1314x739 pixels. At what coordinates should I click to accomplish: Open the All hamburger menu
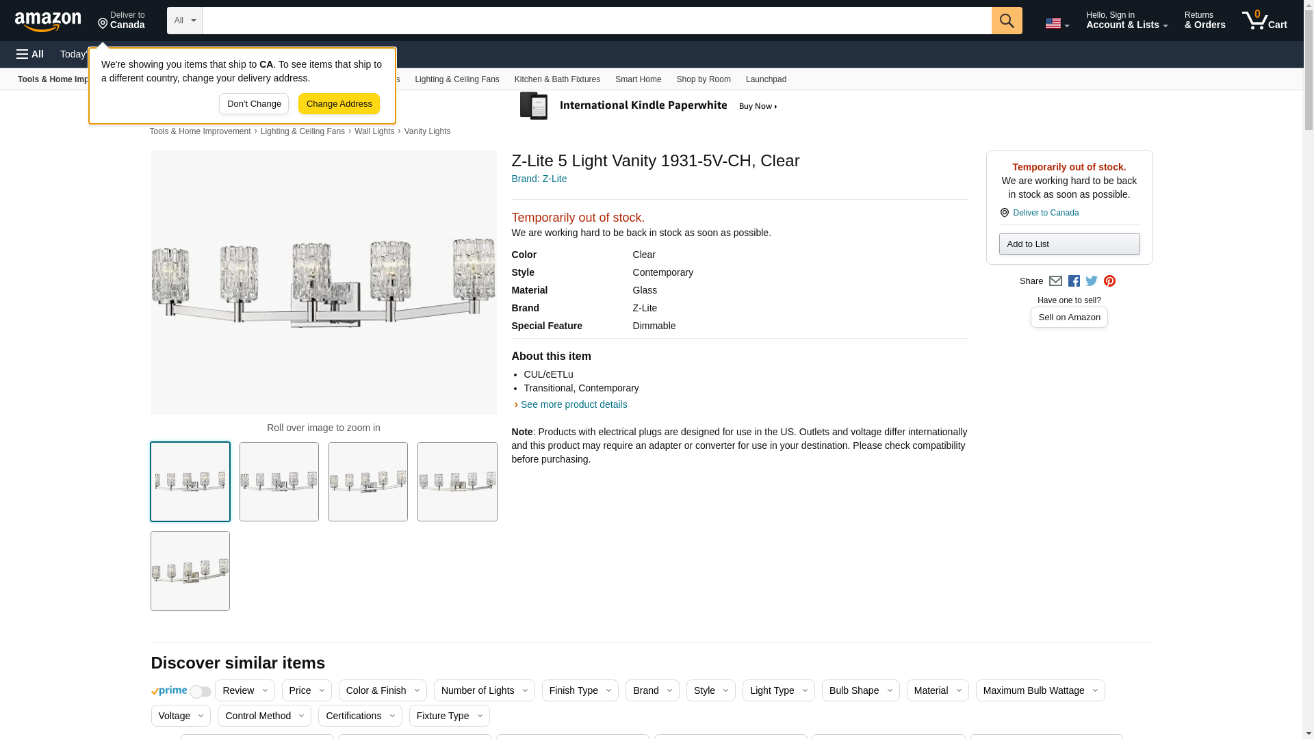[30, 54]
